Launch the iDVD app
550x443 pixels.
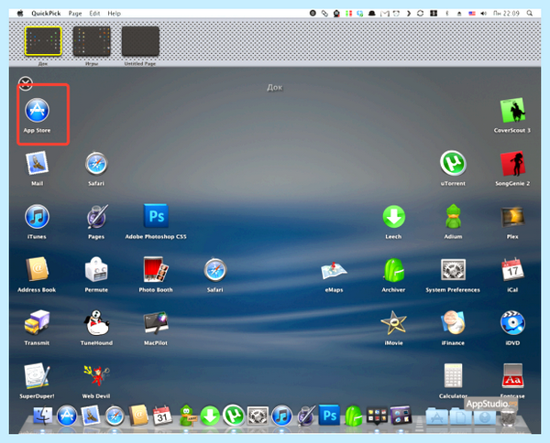[512, 322]
